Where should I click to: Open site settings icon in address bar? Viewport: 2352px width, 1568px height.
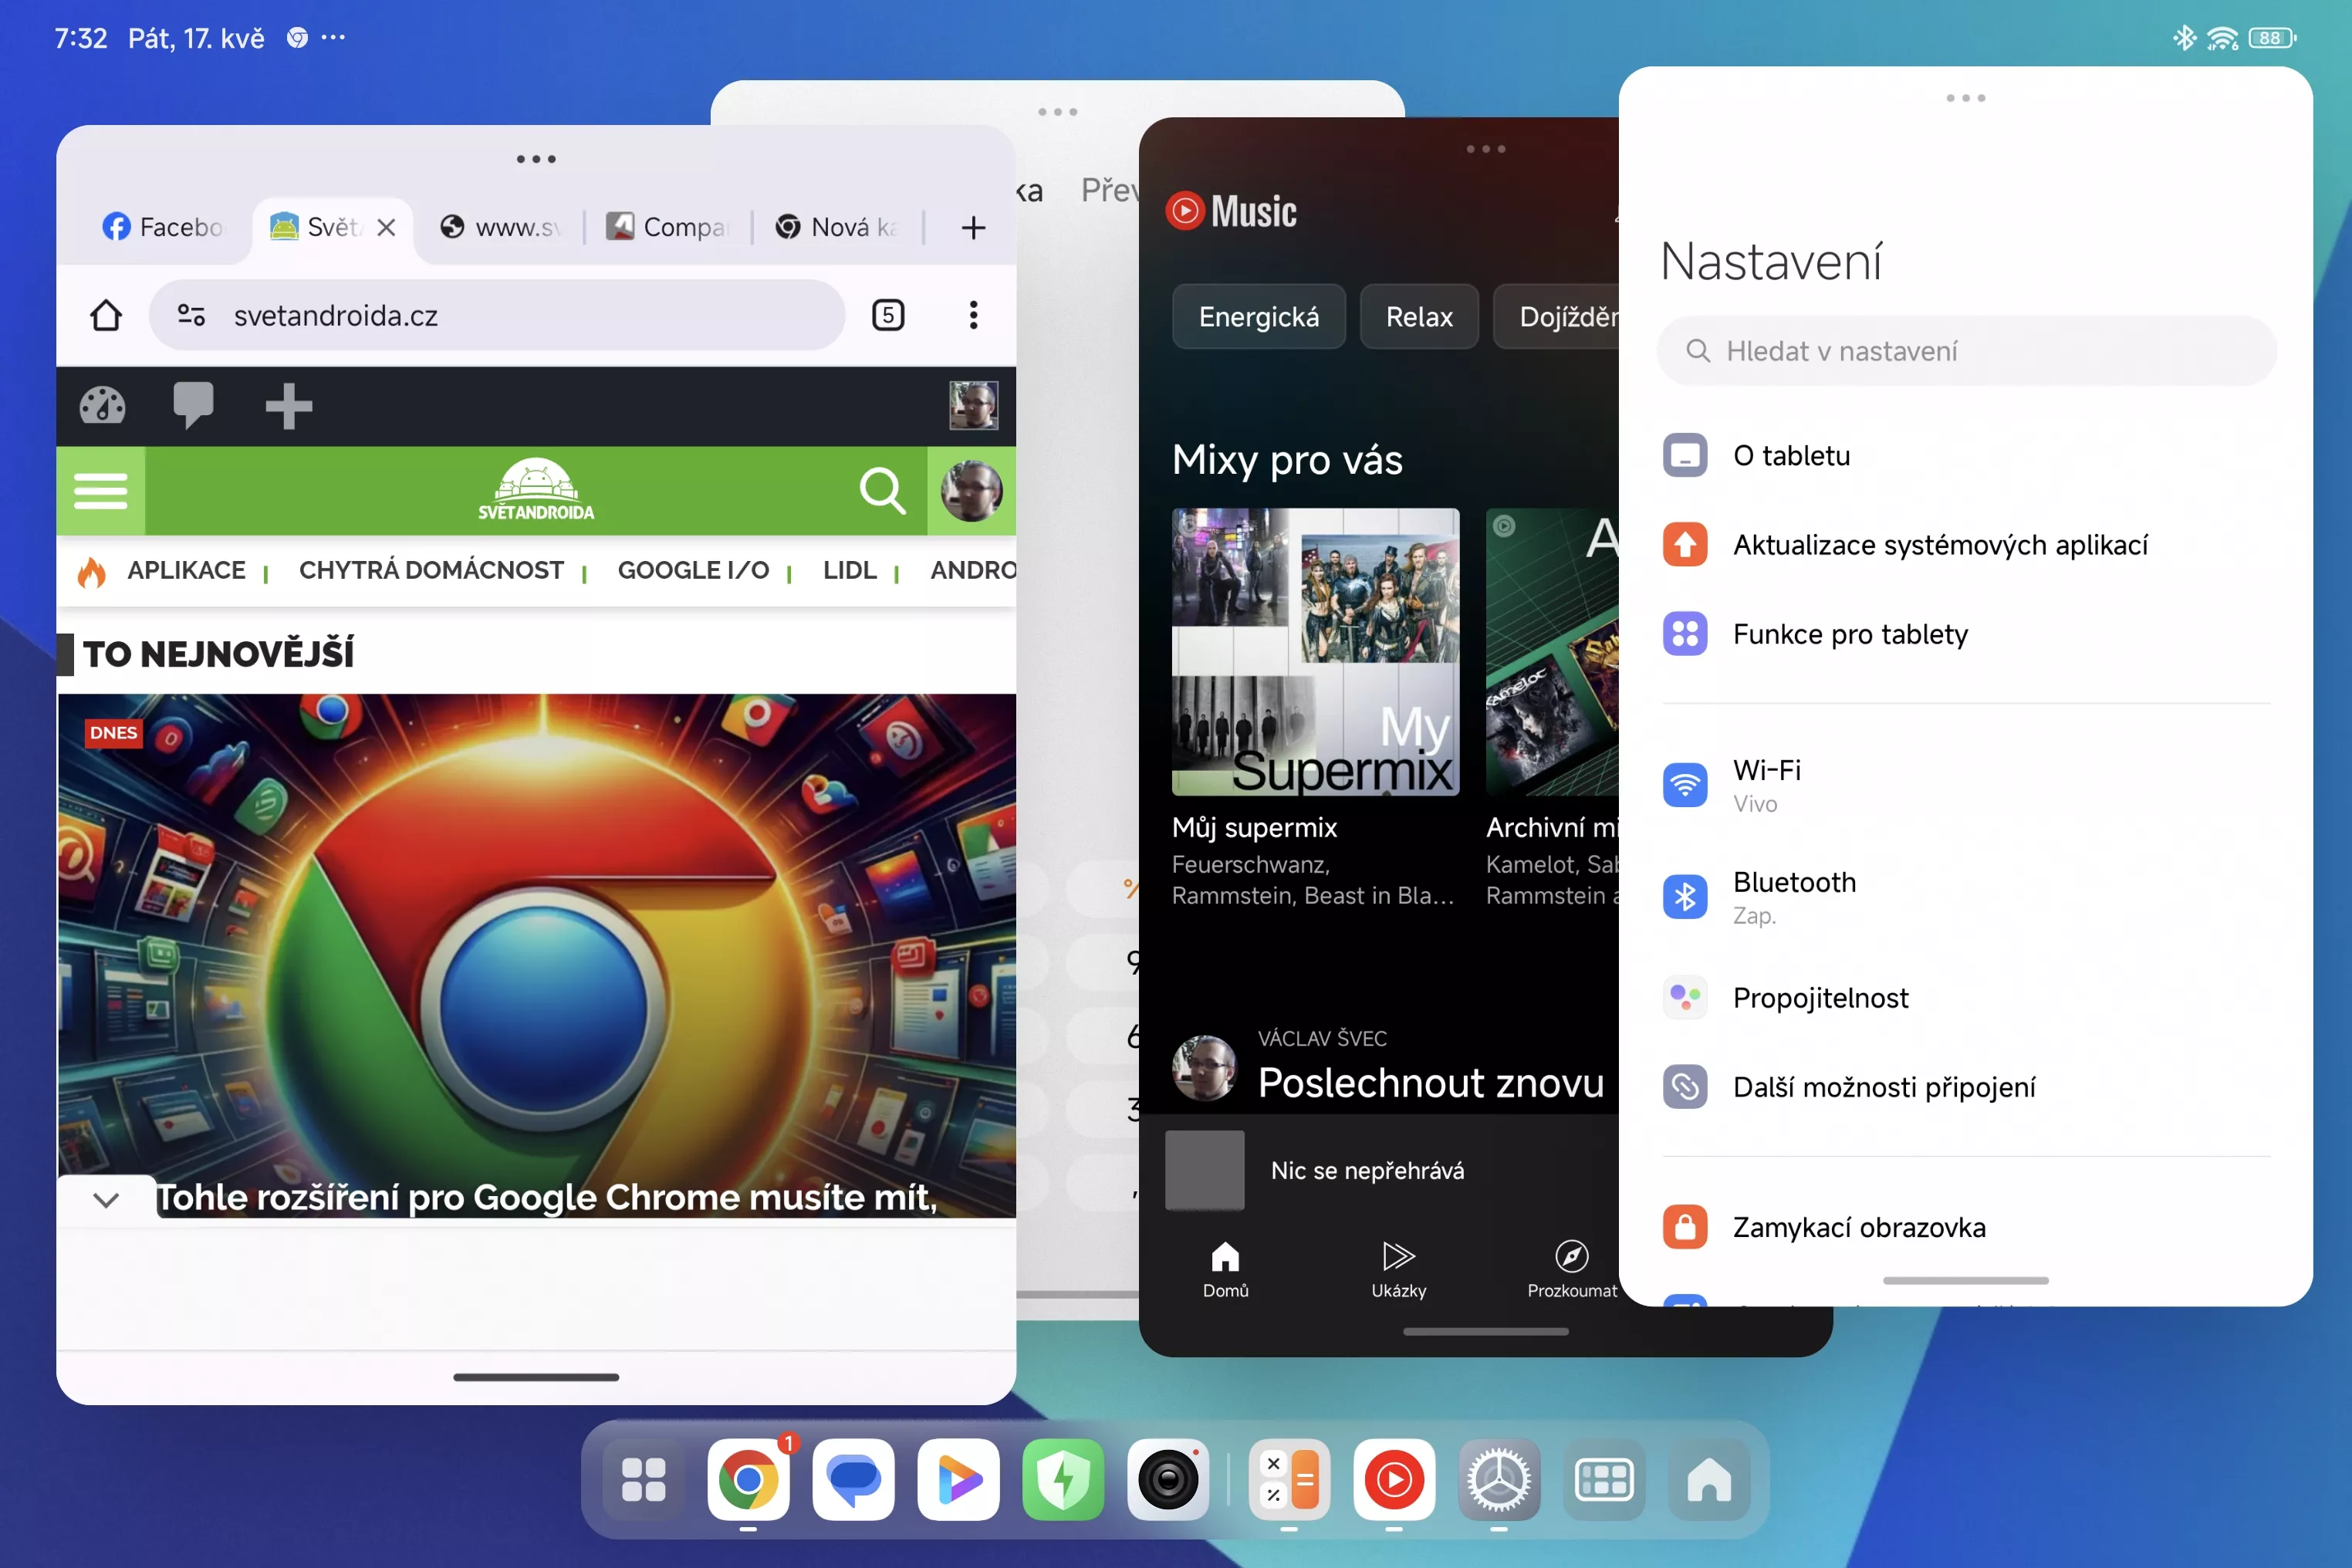point(191,316)
